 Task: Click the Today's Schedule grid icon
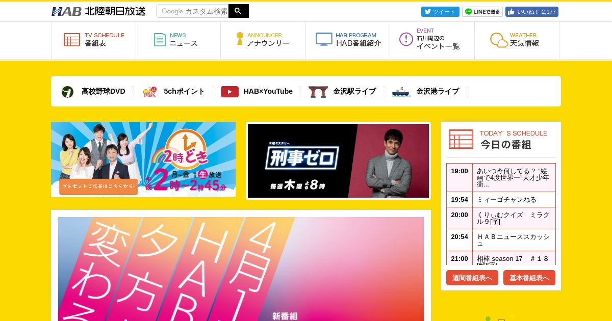pyautogui.click(x=461, y=139)
